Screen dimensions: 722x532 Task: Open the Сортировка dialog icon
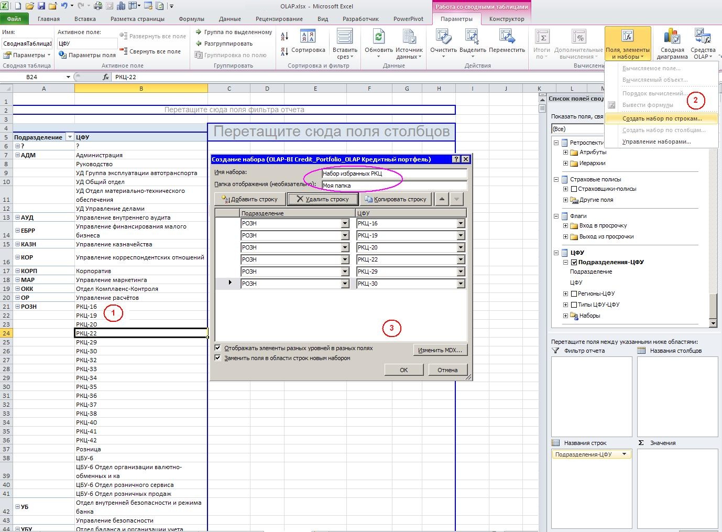(x=308, y=36)
